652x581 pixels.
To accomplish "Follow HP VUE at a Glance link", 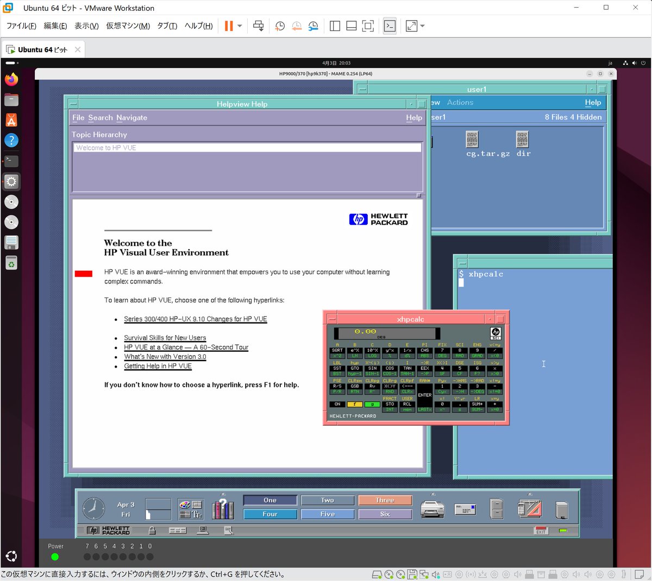I will [186, 347].
